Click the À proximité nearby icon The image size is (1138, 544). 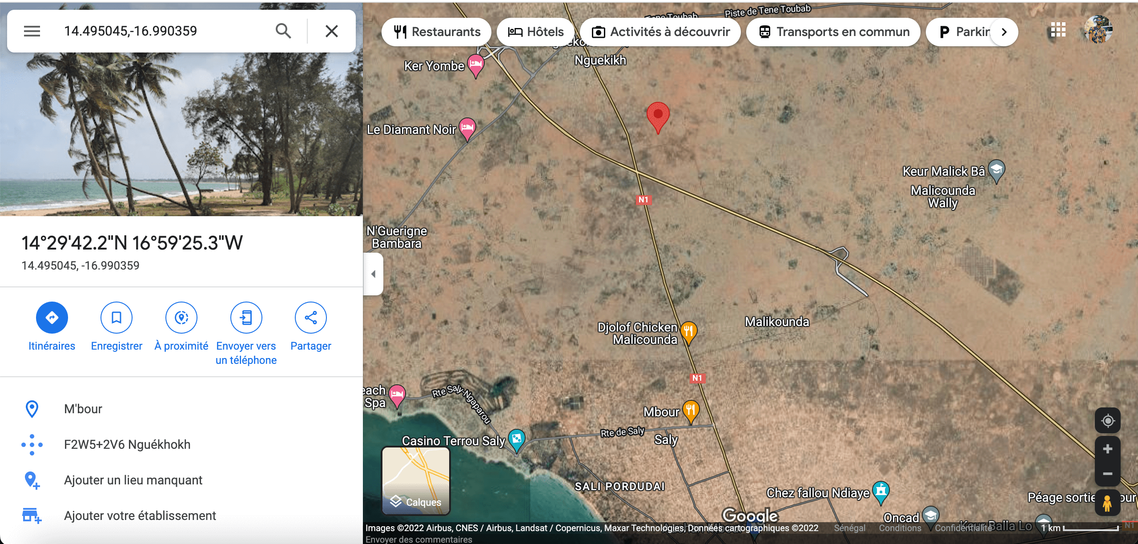coord(181,318)
